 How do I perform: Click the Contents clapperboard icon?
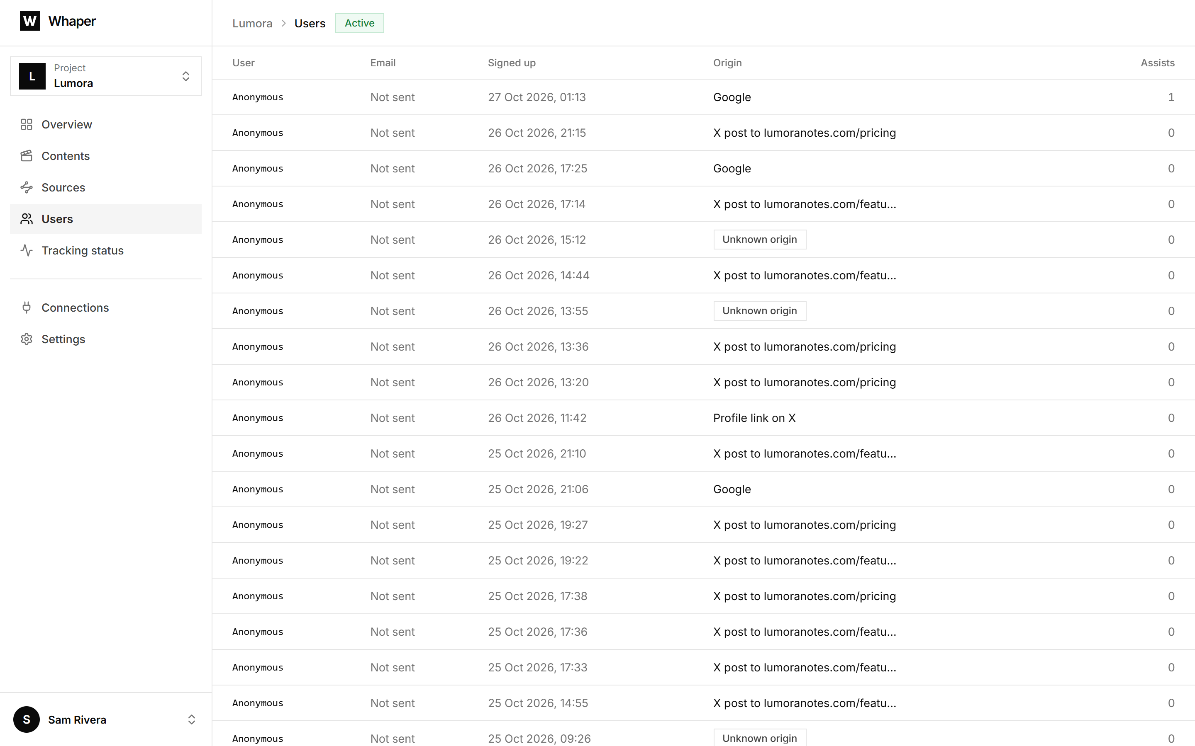click(x=27, y=156)
